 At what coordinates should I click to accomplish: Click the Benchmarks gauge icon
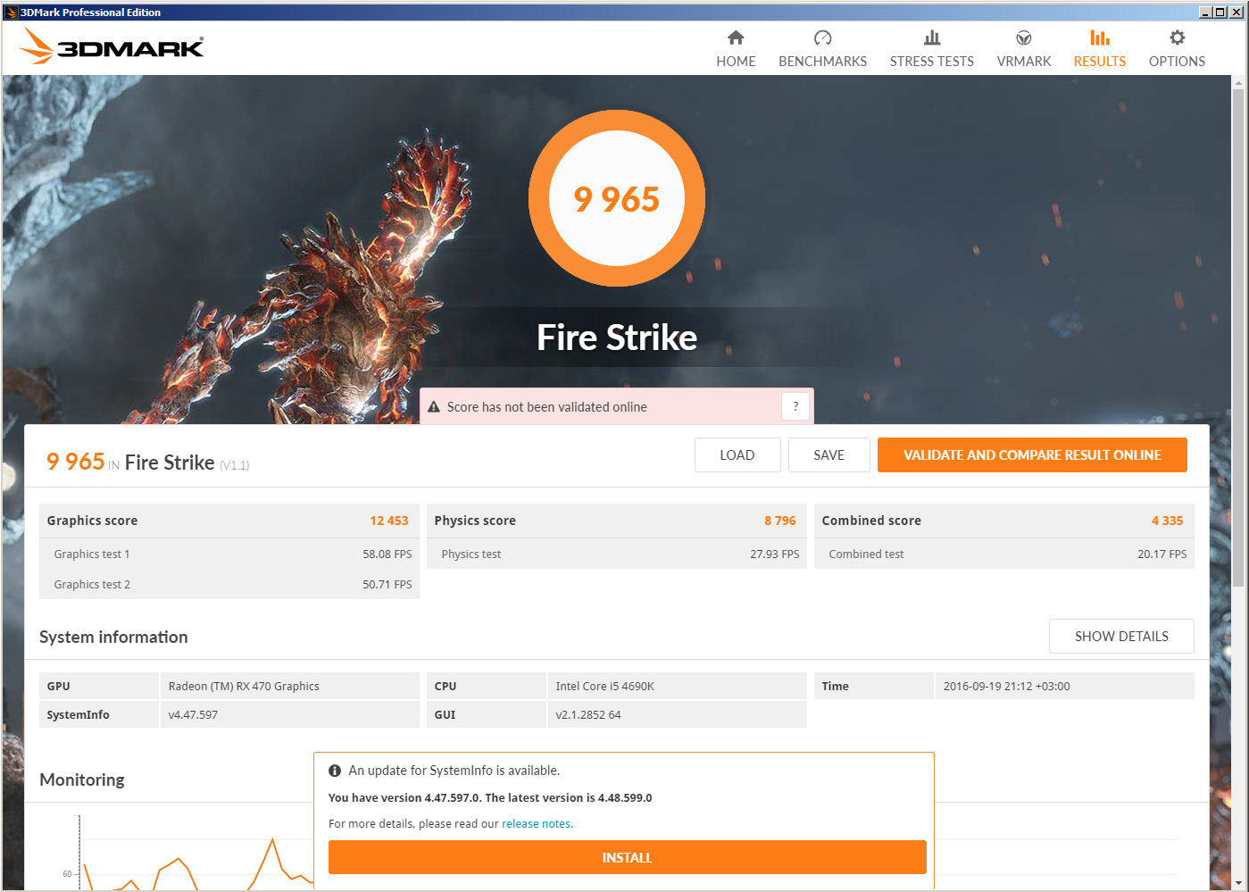coord(822,38)
